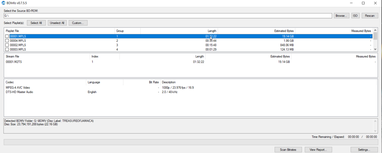Click the 19.14 GB estimated bytes in playlist
This screenshot has width=382, height=153.
click(x=288, y=36)
